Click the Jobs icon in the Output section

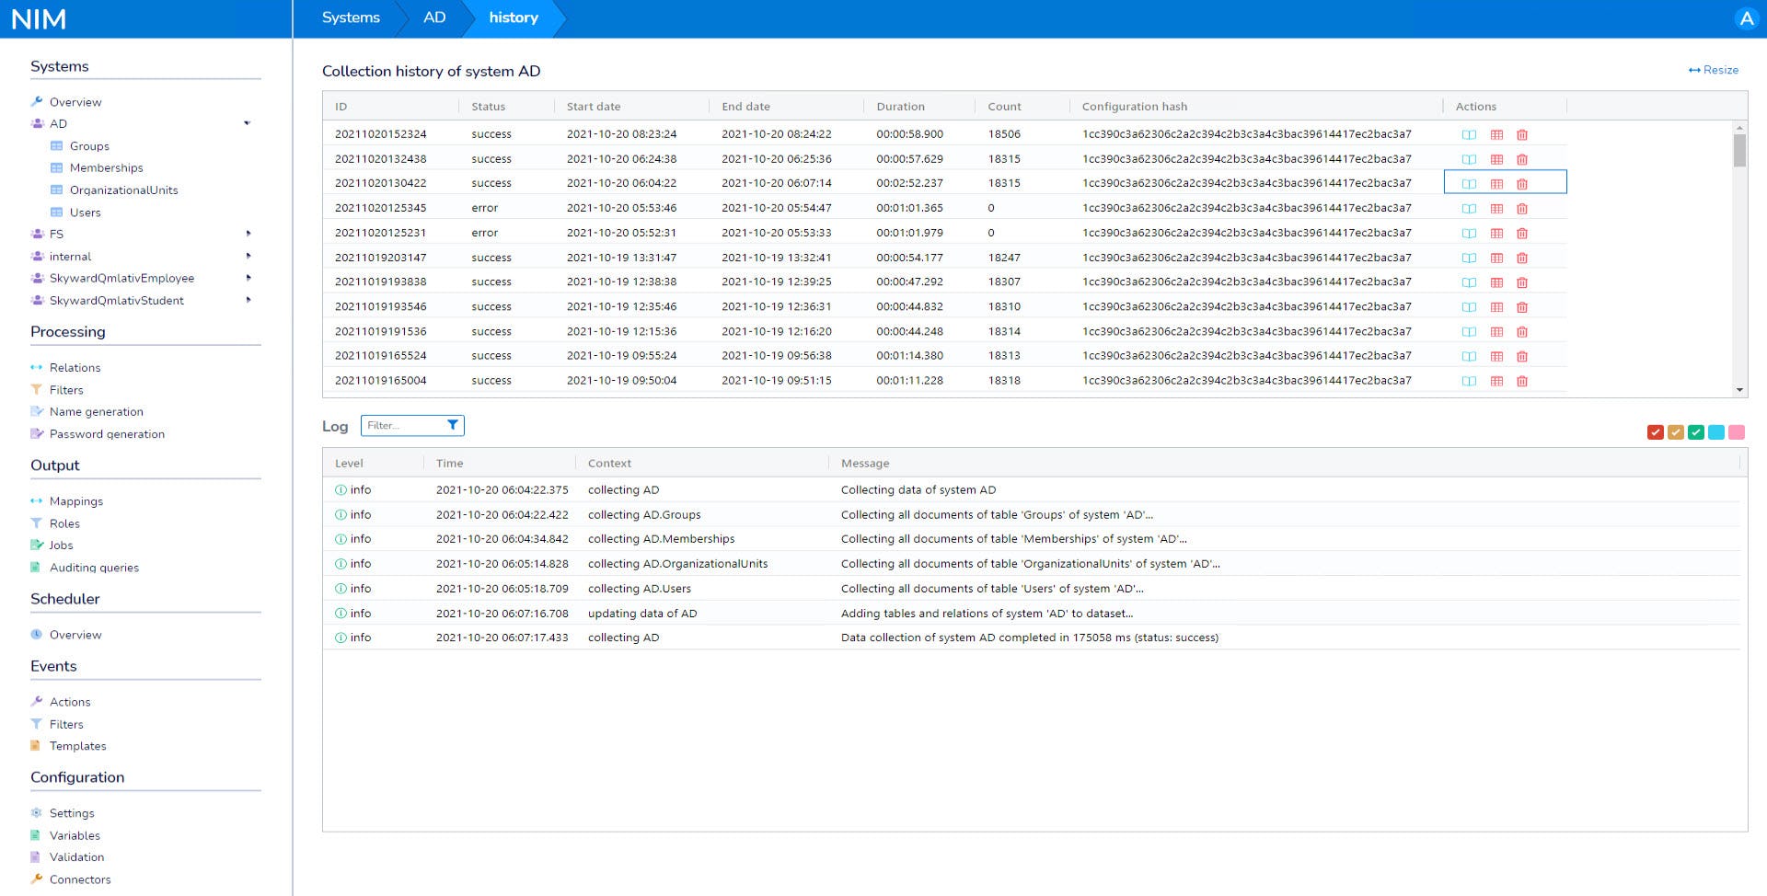pos(37,545)
